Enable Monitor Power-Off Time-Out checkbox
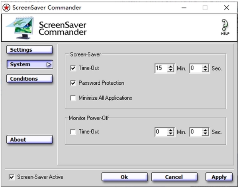Screen dimensions: 239x188 point(73,132)
